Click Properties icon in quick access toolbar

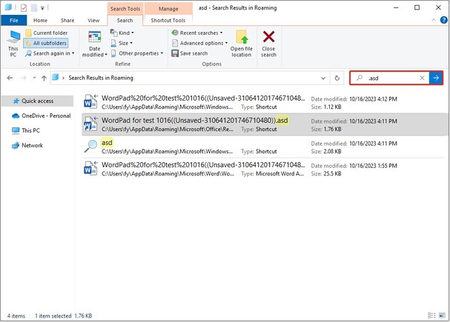tap(24, 8)
